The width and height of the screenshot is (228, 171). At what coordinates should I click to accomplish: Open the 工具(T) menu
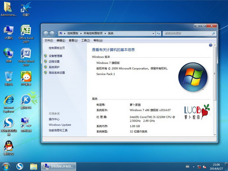85,41
